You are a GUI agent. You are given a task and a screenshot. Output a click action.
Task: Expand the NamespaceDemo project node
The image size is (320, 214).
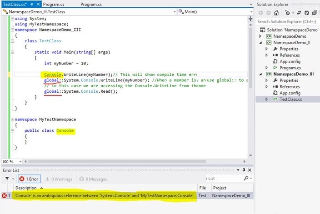(x=260, y=36)
